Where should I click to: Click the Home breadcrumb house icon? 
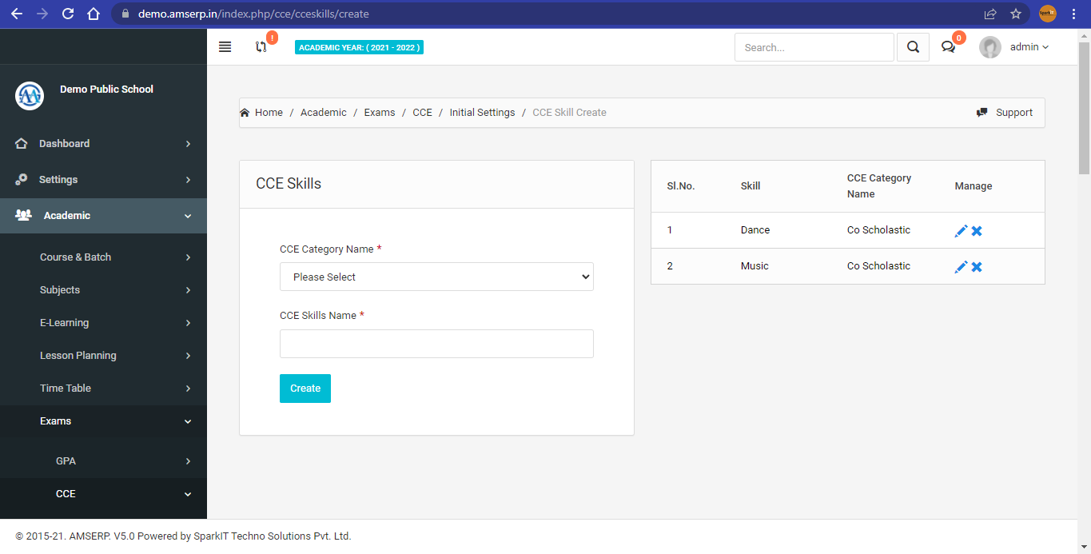coord(245,112)
